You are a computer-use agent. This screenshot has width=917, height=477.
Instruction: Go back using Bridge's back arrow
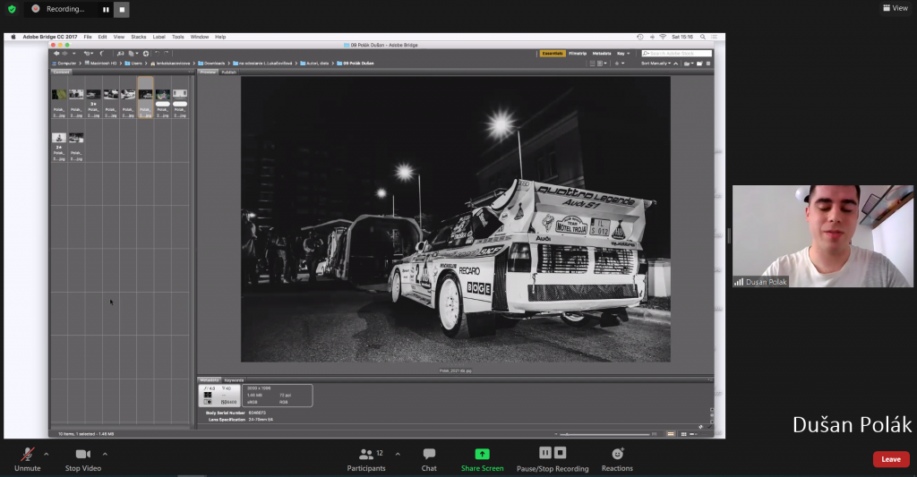[x=56, y=53]
